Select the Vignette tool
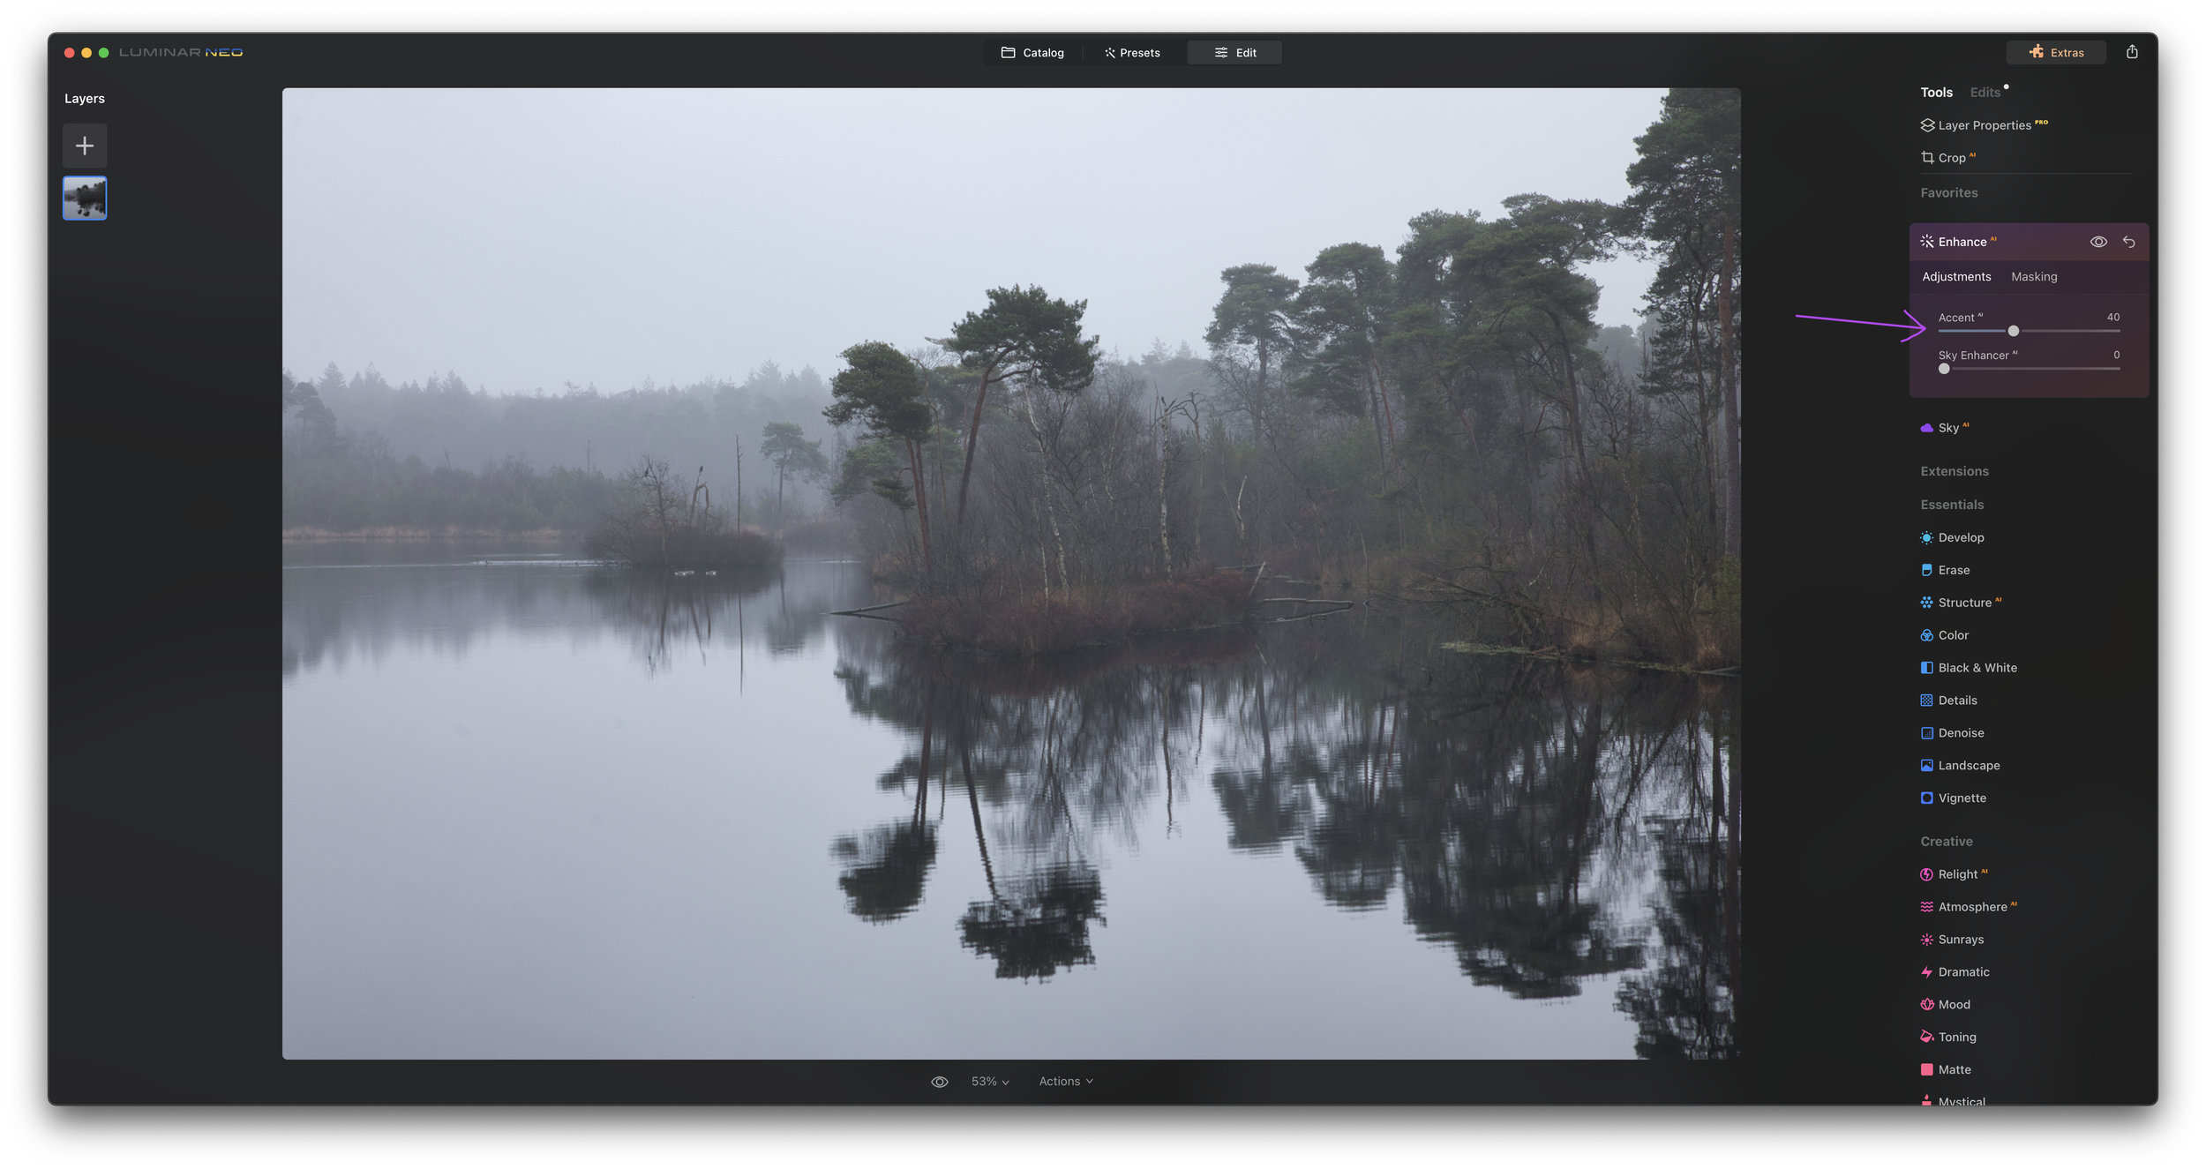 point(1961,798)
